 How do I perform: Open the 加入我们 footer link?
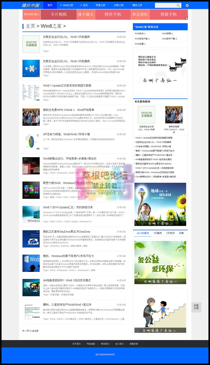tap(120, 344)
